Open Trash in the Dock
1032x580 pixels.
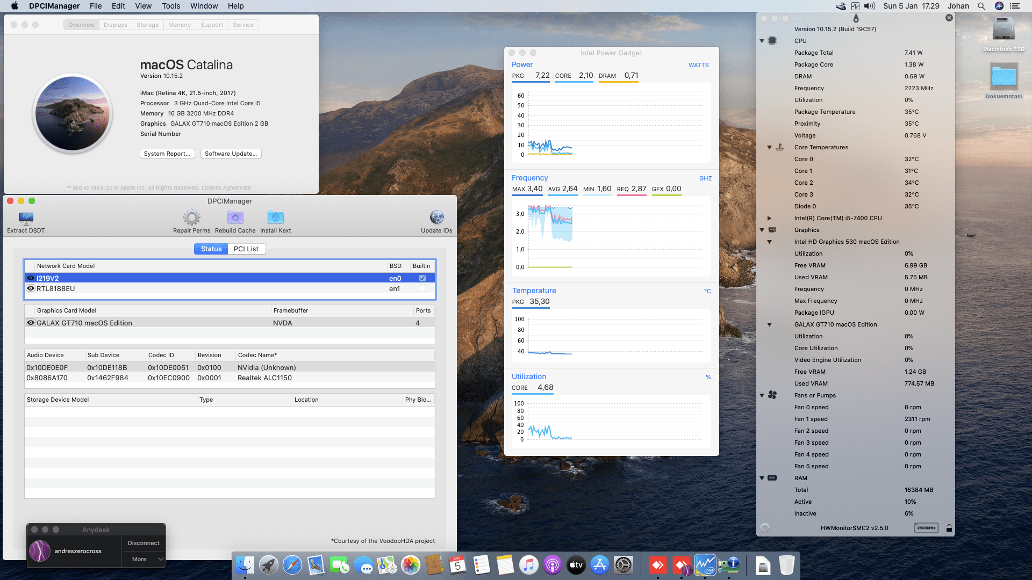tap(786, 565)
